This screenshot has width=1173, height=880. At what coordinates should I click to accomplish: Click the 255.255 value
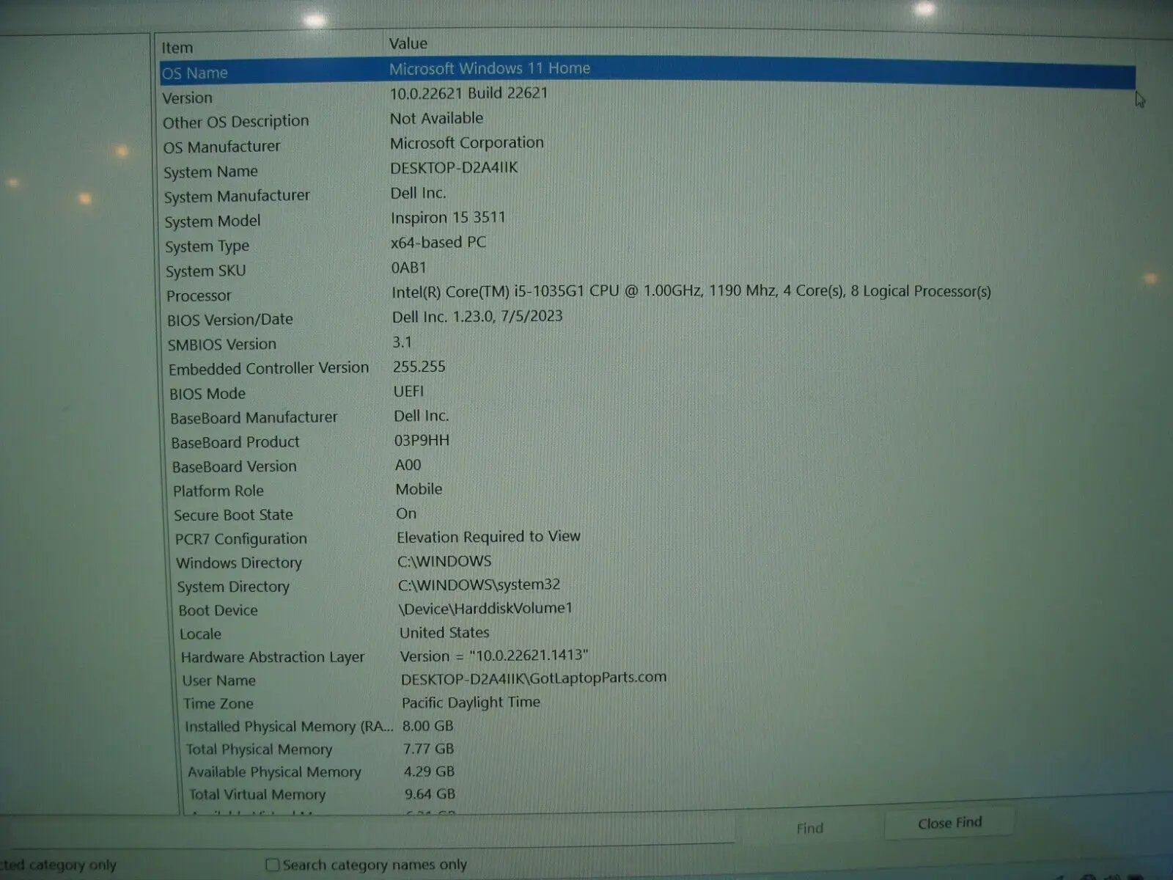pos(419,367)
